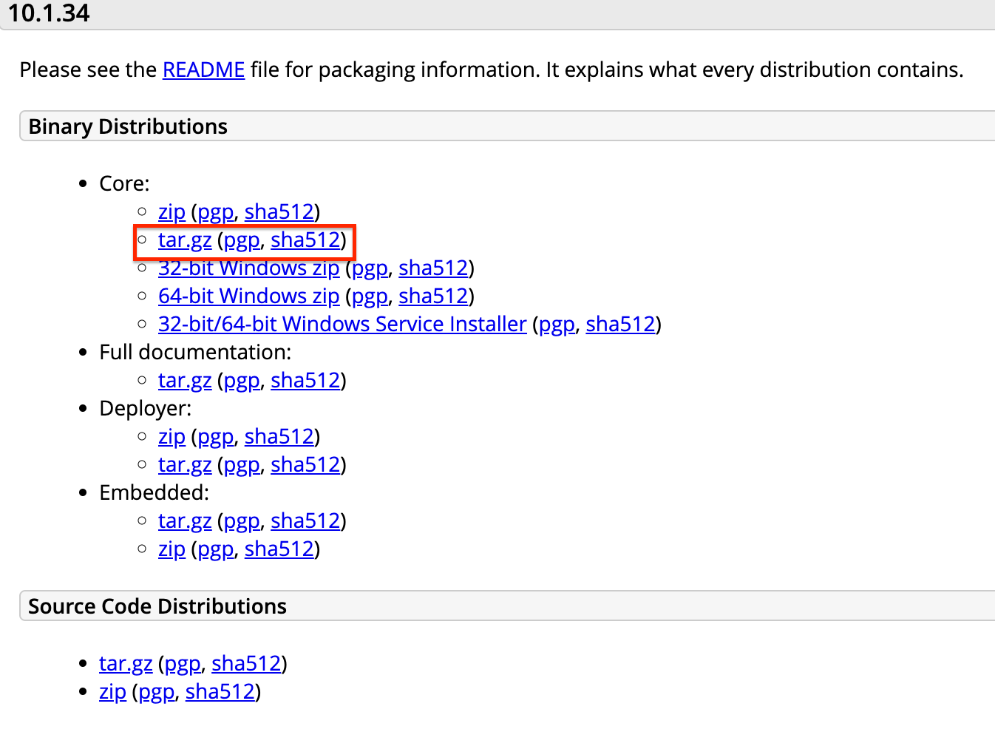This screenshot has height=729, width=995.
Task: Download the 32-bit Windows zip
Action: (248, 268)
